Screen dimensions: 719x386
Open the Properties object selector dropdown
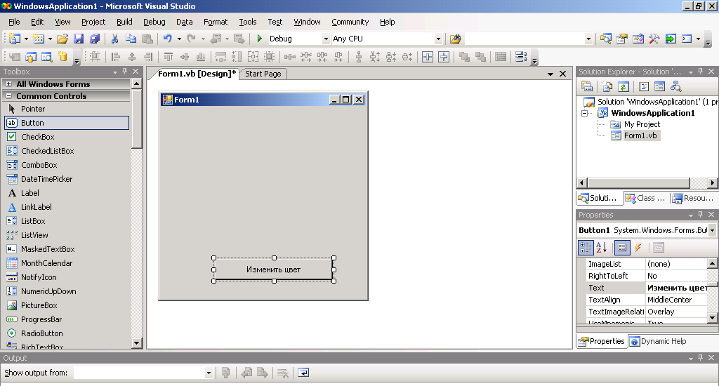(712, 230)
